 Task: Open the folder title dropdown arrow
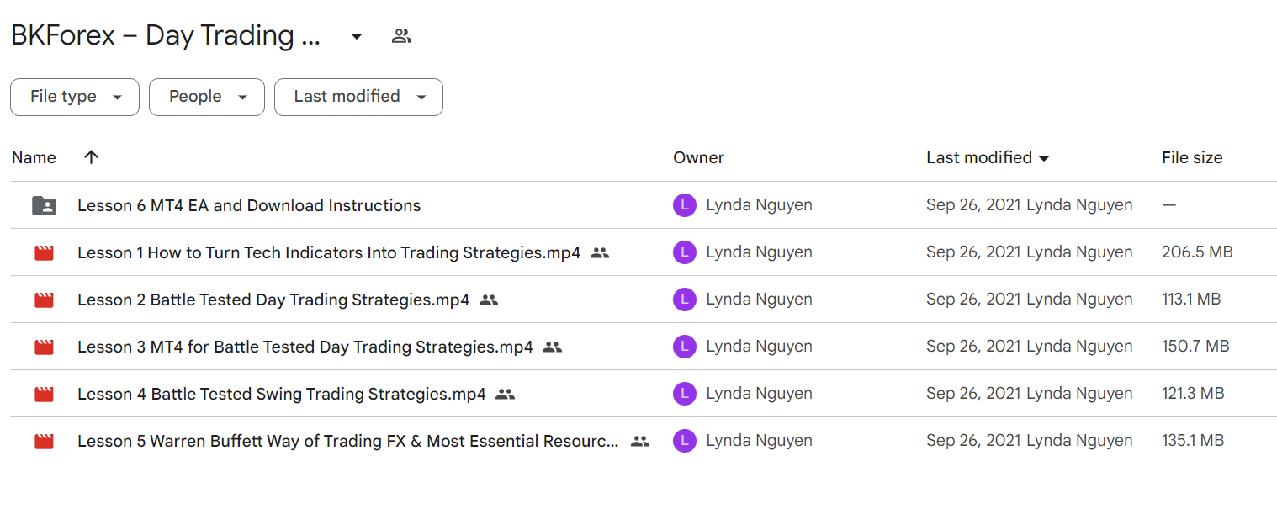click(357, 36)
